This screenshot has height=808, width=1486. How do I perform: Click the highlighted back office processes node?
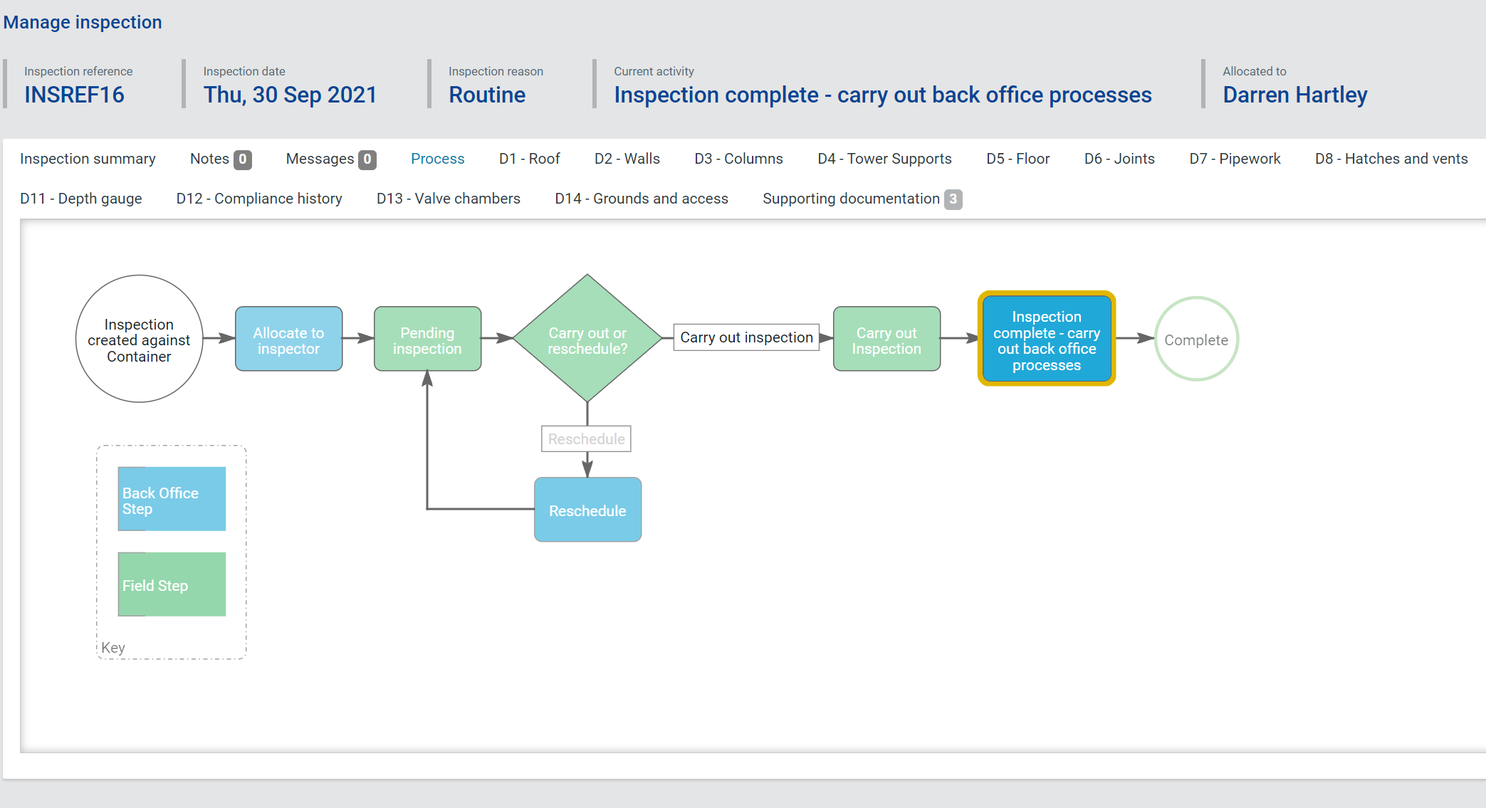(x=1046, y=340)
